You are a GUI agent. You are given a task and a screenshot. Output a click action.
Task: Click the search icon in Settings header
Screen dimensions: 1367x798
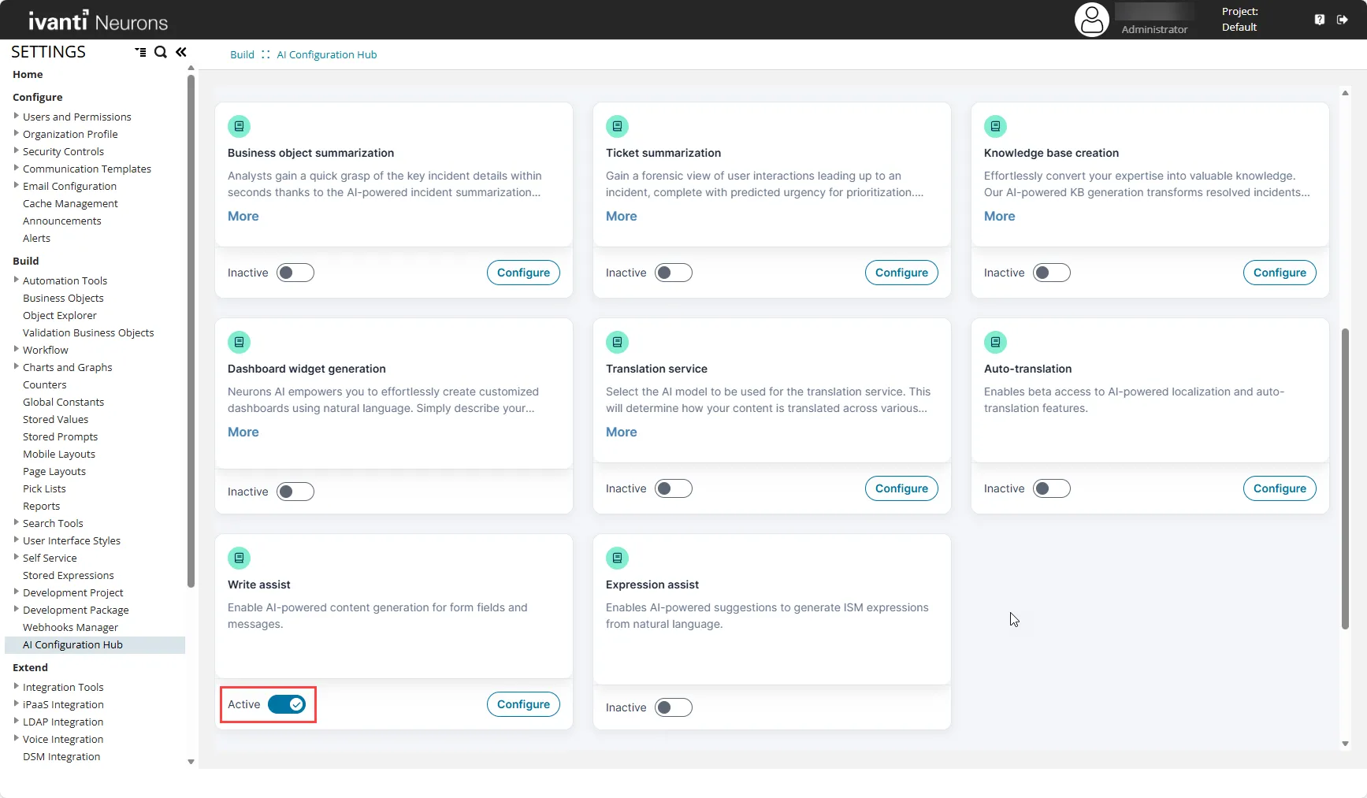(161, 52)
